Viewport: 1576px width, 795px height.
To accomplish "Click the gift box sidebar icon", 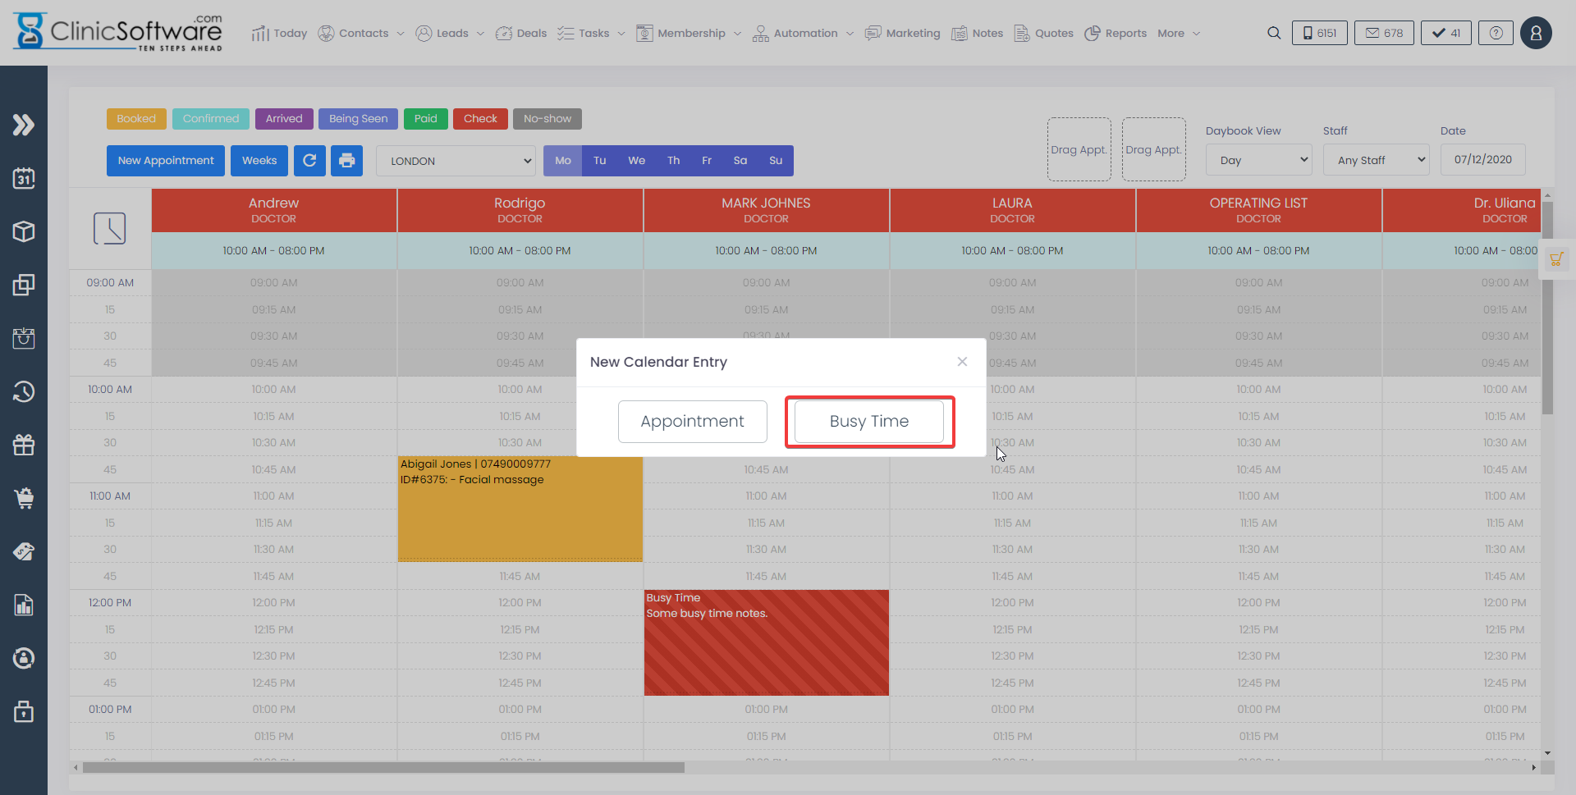I will (x=24, y=445).
